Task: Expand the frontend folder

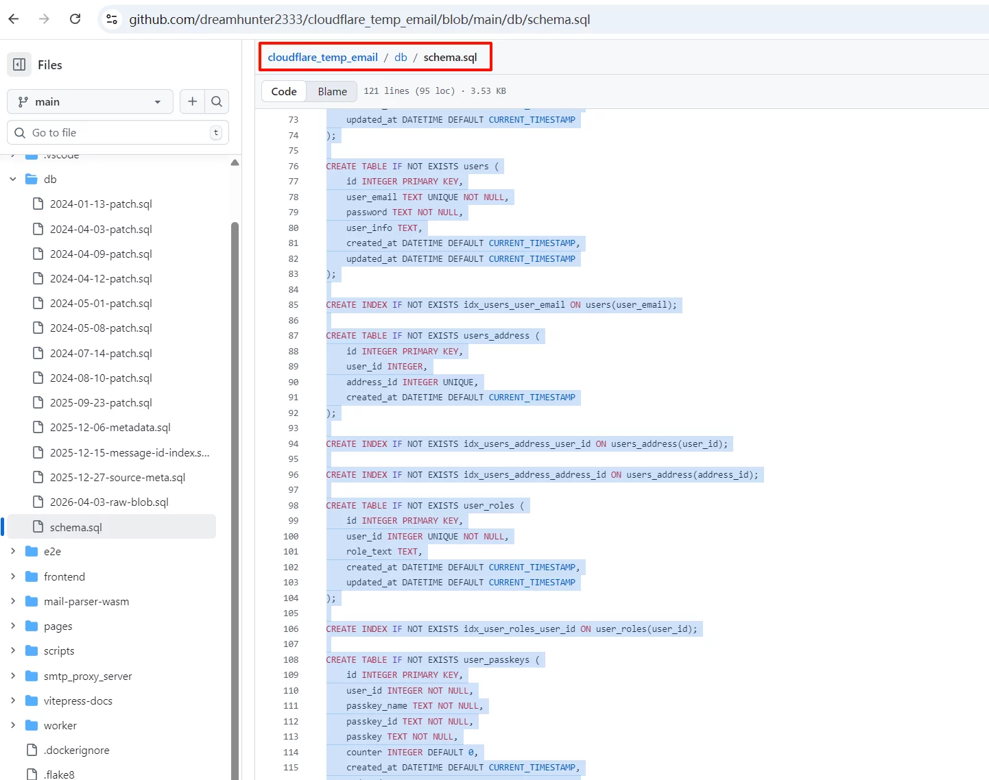Action: click(x=13, y=576)
